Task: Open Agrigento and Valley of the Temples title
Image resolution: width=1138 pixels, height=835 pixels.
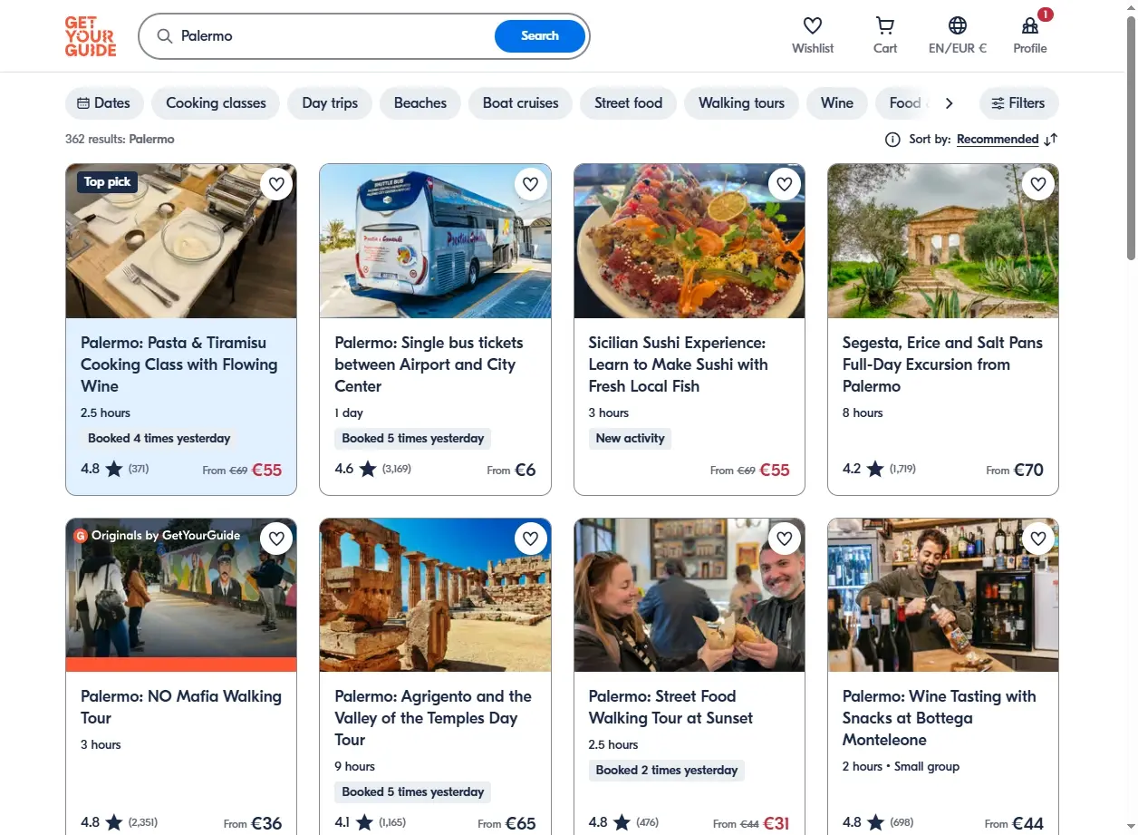Action: click(x=433, y=718)
